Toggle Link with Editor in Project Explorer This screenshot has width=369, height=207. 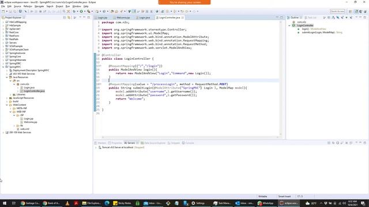pyautogui.click(x=69, y=17)
